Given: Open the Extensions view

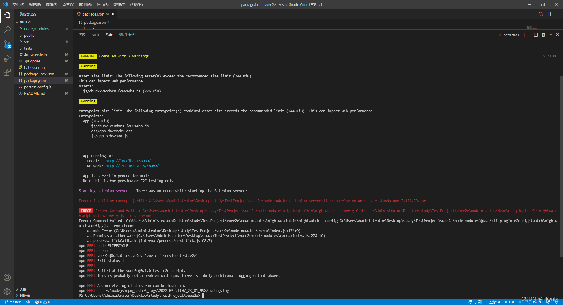Looking at the screenshot, I should pyautogui.click(x=7, y=72).
